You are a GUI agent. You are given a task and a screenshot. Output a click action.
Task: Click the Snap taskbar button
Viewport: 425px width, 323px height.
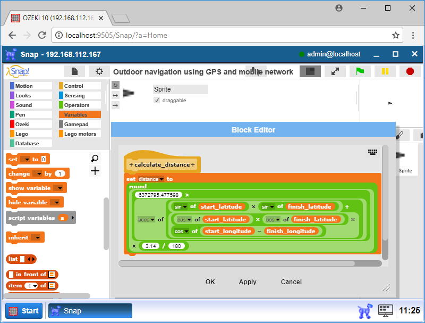[90, 311]
